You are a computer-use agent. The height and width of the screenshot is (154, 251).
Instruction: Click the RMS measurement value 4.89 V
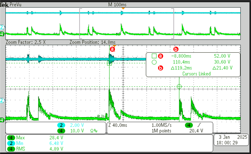point(56,149)
